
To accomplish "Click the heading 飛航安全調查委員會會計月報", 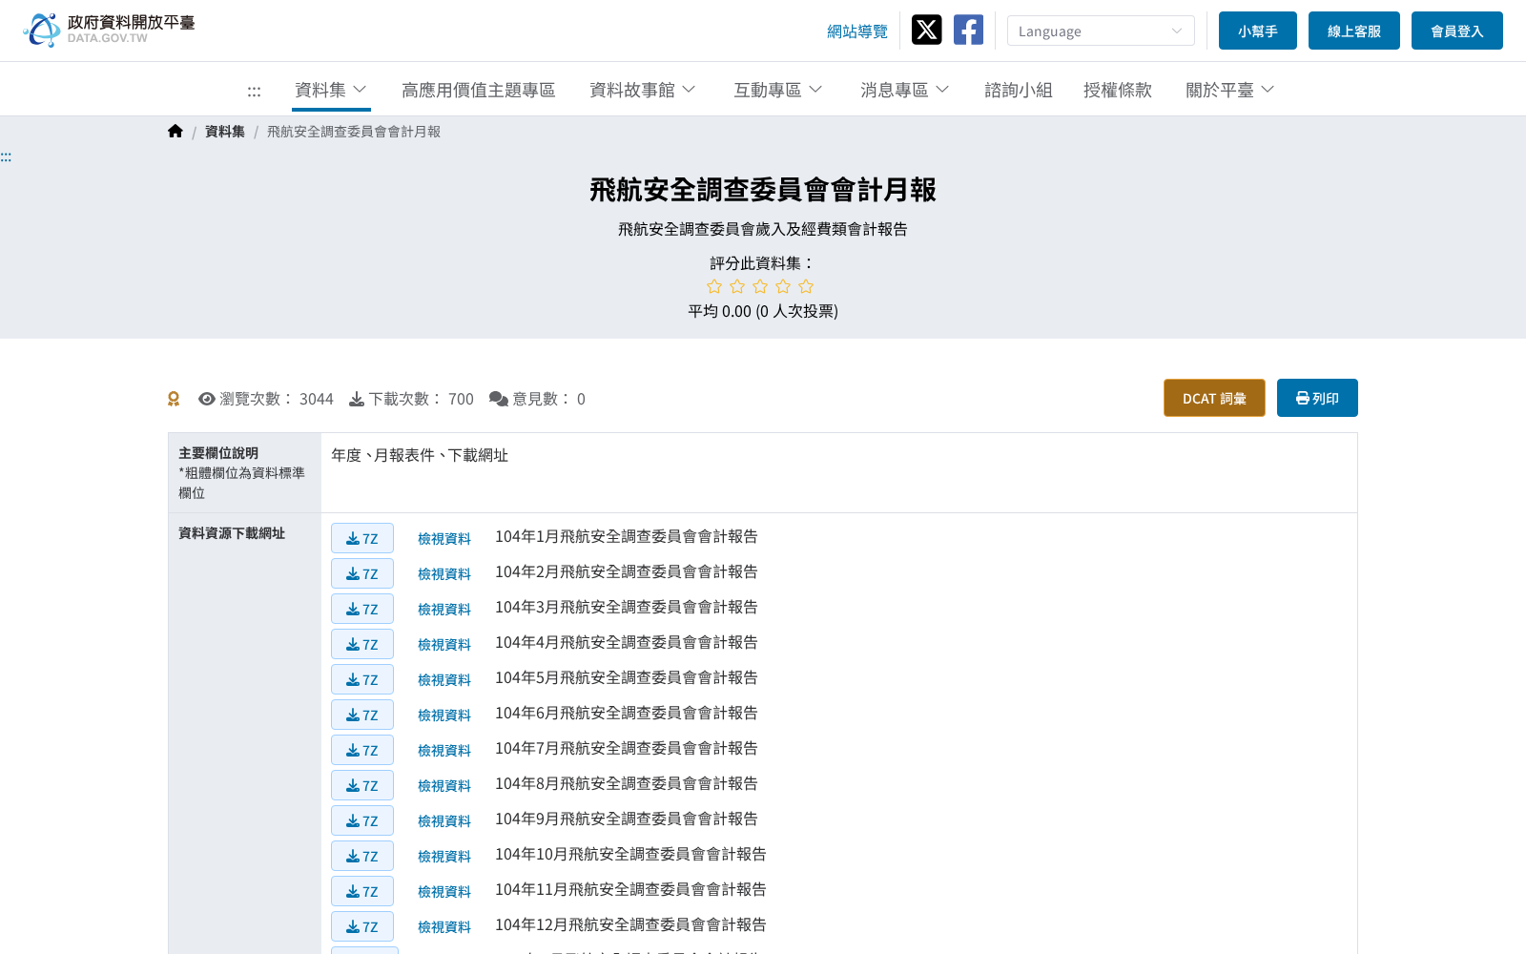I will click(763, 190).
